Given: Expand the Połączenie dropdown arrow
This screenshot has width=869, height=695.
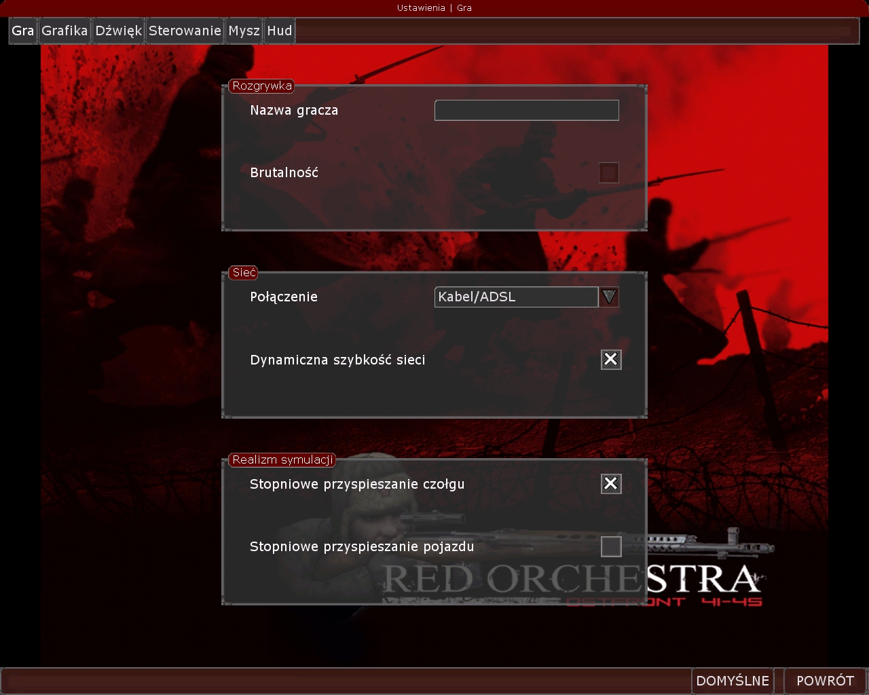Looking at the screenshot, I should pyautogui.click(x=609, y=297).
